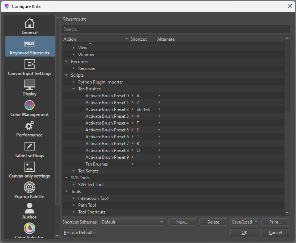The height and width of the screenshot is (243, 296).
Task: Open the Color Selector settings page
Action: pos(30,230)
